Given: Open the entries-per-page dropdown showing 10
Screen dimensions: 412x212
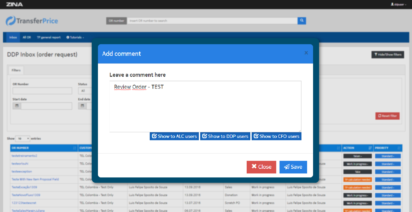Looking at the screenshot, I should point(23,138).
